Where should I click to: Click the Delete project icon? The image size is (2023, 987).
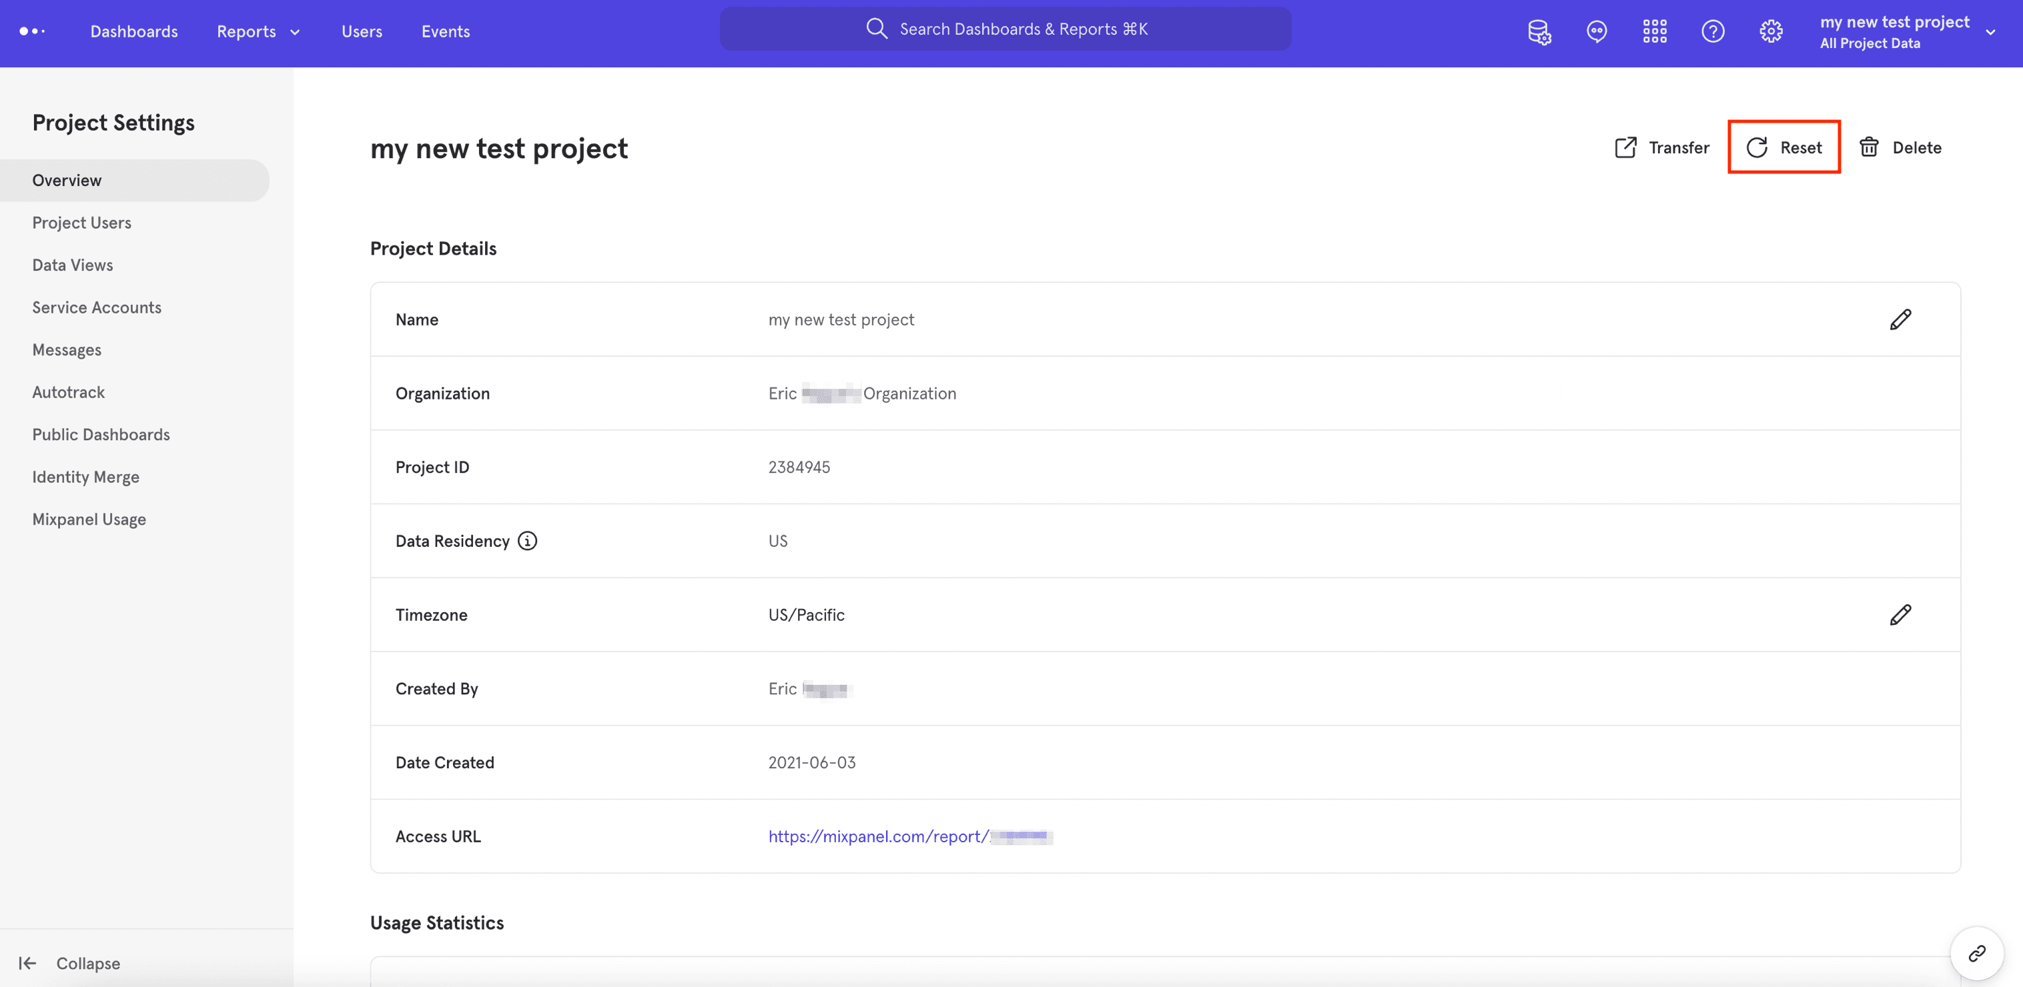[1870, 147]
